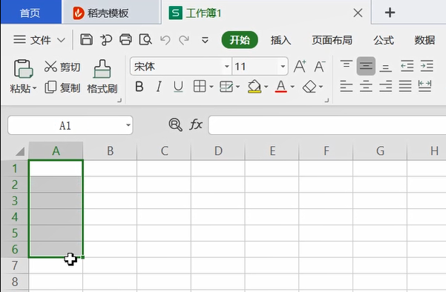
Task: Decrease font size with A- icon
Action: tap(320, 67)
